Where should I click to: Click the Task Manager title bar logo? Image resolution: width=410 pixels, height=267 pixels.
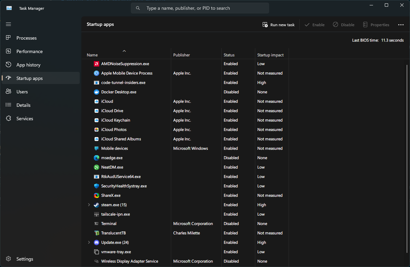point(9,8)
